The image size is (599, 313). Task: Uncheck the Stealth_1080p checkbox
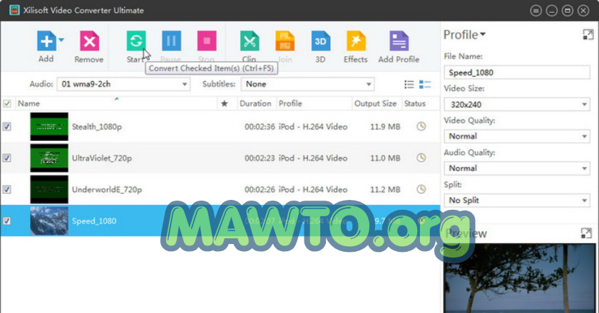pyautogui.click(x=7, y=127)
